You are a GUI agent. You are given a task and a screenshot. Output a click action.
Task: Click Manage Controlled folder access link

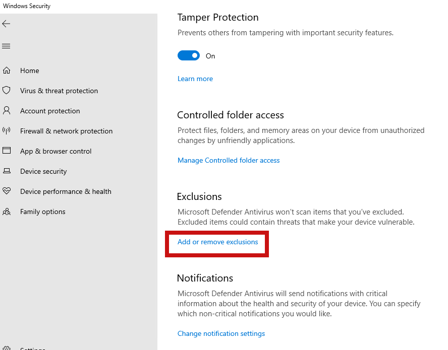tap(229, 161)
